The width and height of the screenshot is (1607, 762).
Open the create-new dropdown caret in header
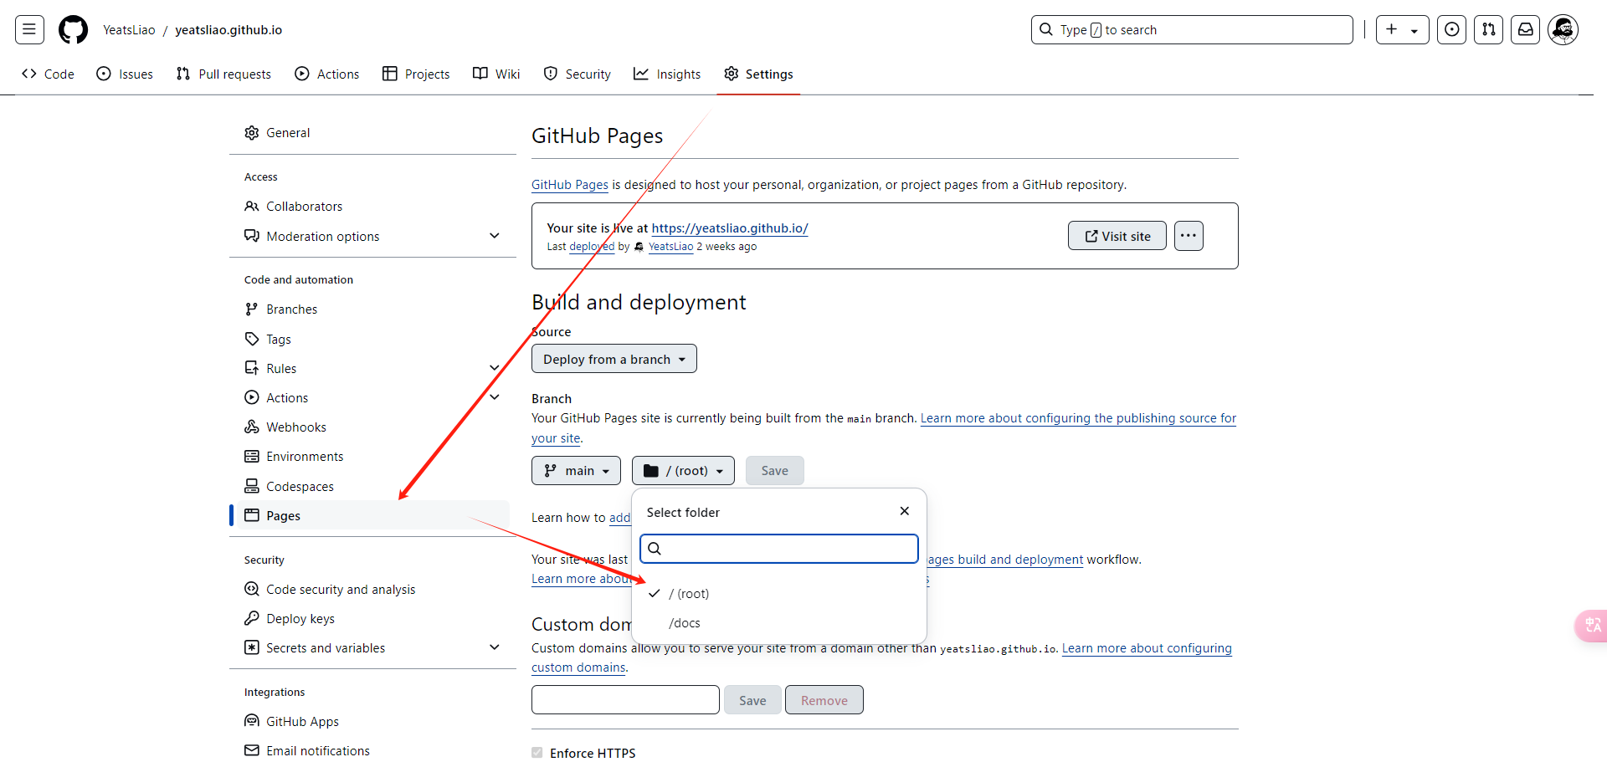click(1414, 31)
